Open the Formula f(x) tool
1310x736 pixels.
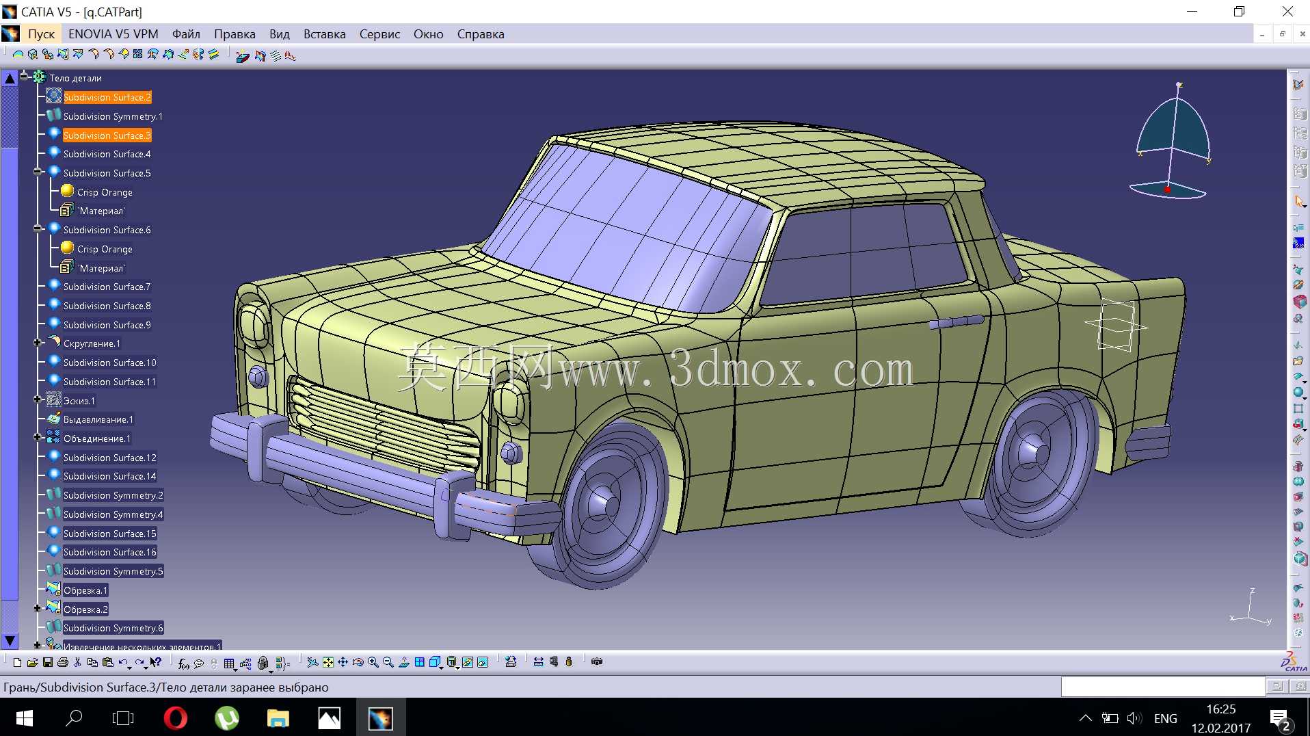(183, 663)
